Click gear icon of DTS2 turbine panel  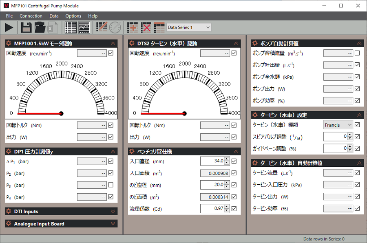point(132,43)
